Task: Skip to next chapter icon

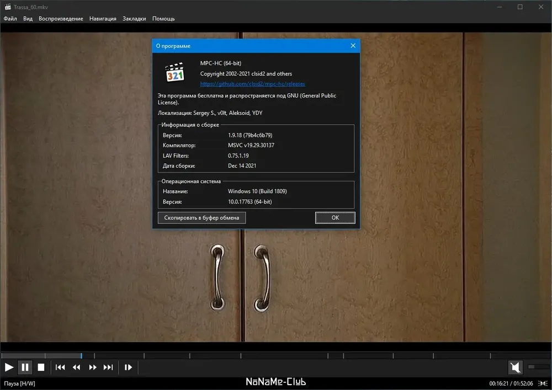Action: (x=108, y=367)
